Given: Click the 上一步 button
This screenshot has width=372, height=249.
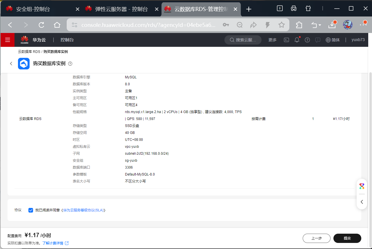Looking at the screenshot, I should point(317,238).
